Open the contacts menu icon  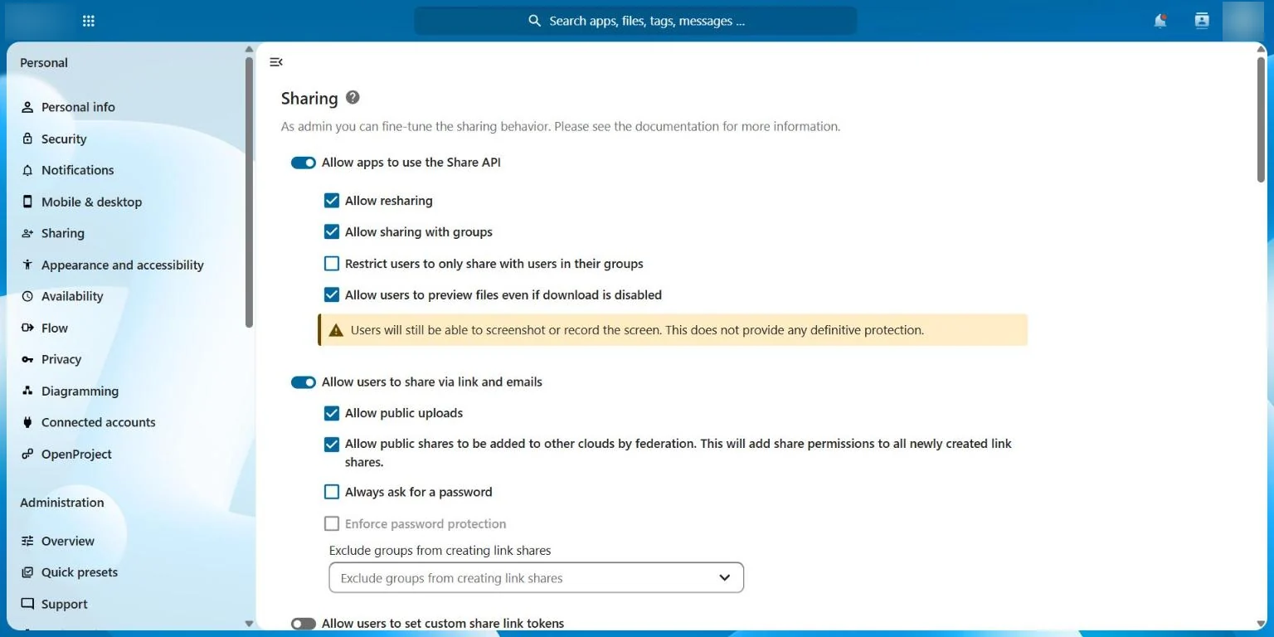pyautogui.click(x=1202, y=21)
